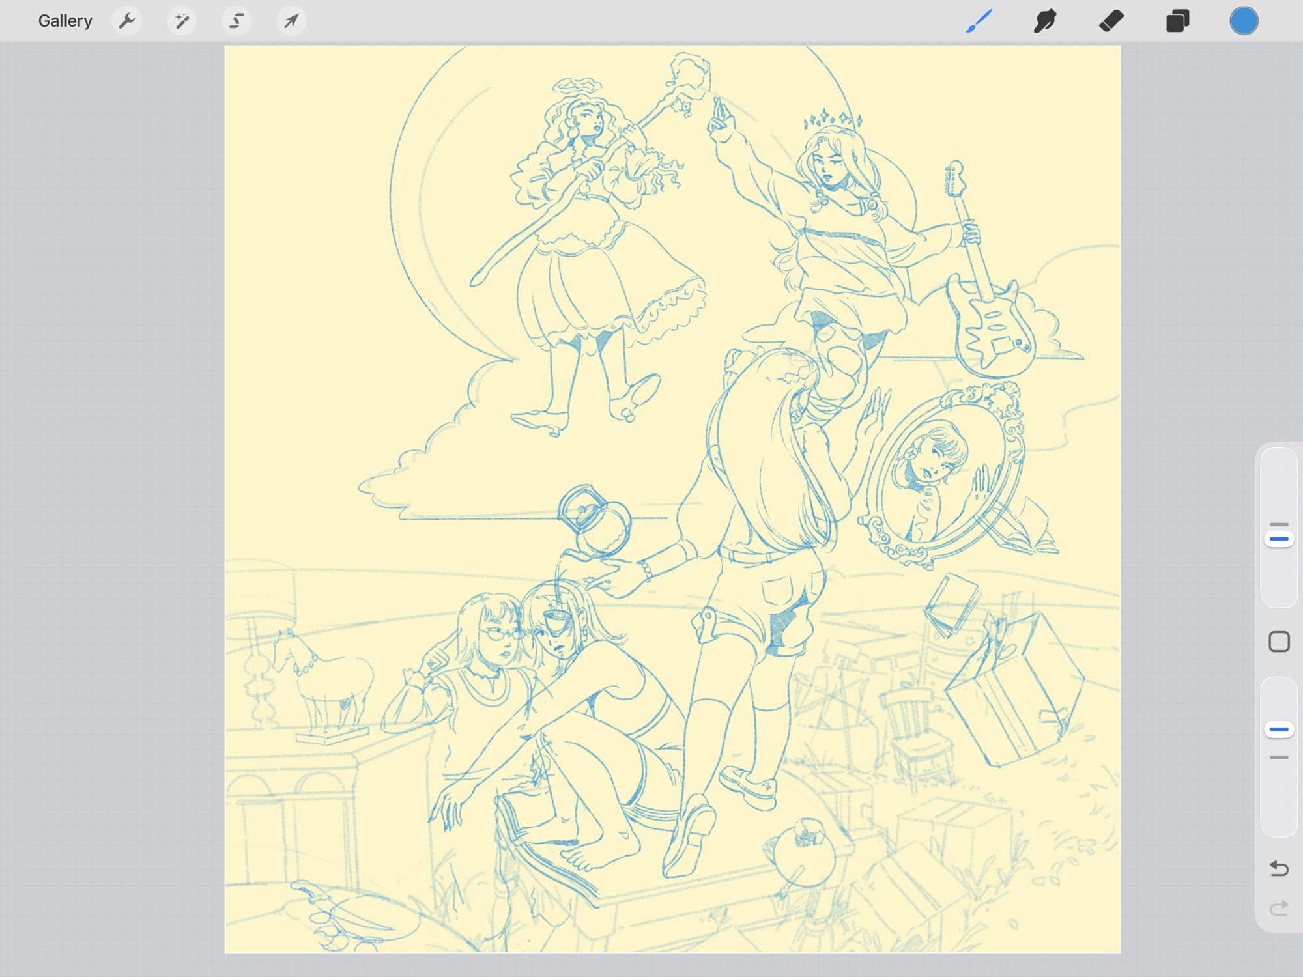Return to the Gallery
This screenshot has width=1303, height=977.
click(x=64, y=21)
